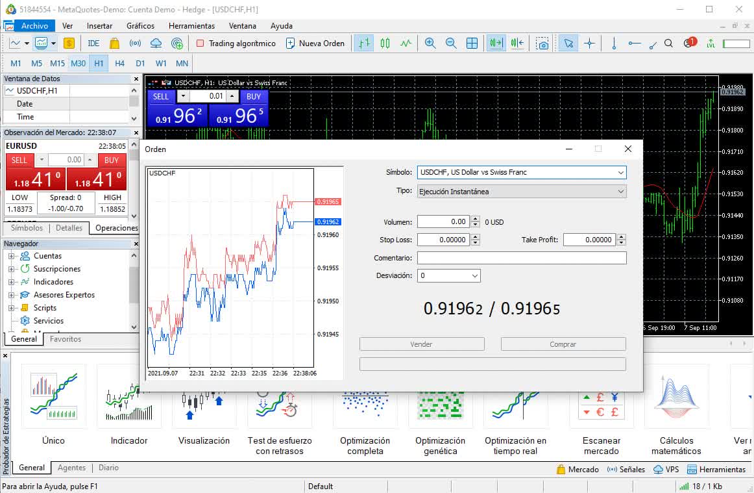Switch chart to W1 timeframe

(161, 63)
